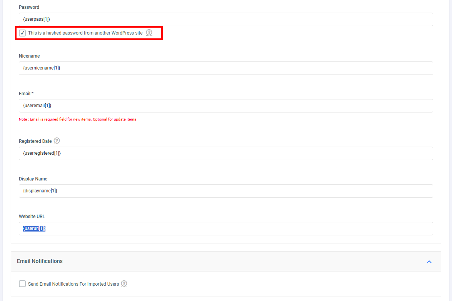The width and height of the screenshot is (452, 301).
Task: Click the Display Name field label
Action: tap(33, 179)
